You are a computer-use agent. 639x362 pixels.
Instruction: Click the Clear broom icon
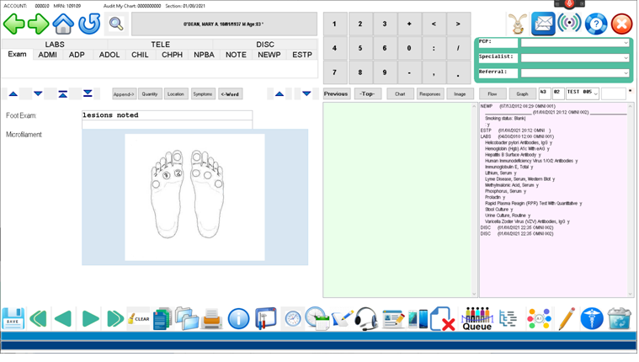139,318
